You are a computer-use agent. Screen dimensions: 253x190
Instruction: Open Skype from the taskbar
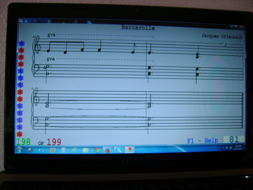[x=119, y=150]
